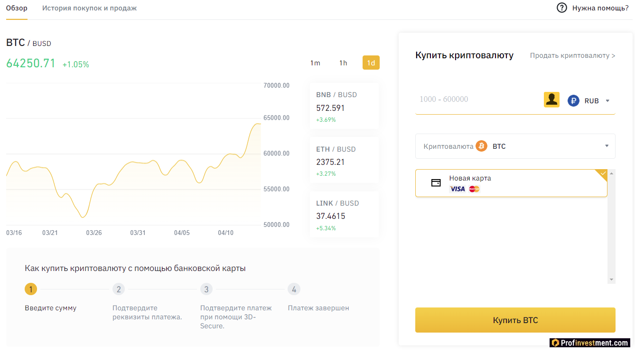This screenshot has width=635, height=352.
Task: Click the ruble currency icon
Action: pos(573,100)
